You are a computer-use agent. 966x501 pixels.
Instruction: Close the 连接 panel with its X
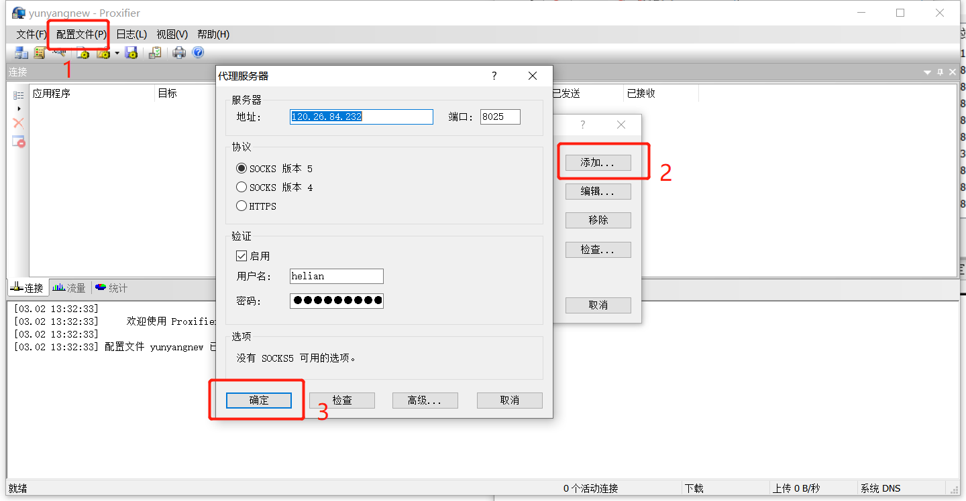tap(953, 72)
